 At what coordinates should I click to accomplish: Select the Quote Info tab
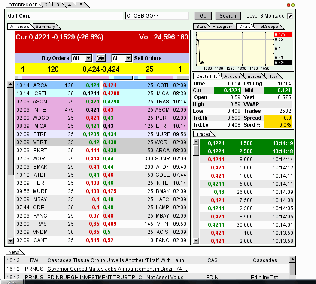click(x=207, y=76)
